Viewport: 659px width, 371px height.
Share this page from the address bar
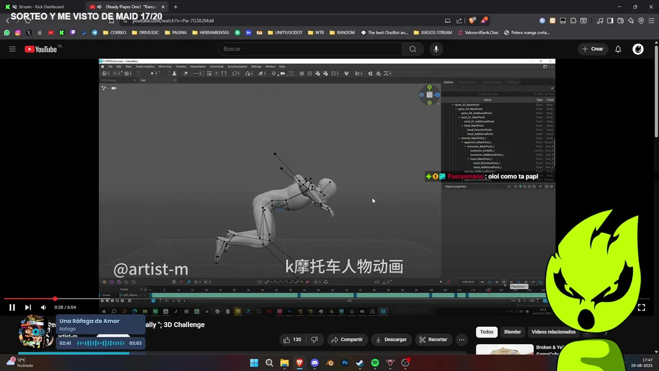coord(459,21)
